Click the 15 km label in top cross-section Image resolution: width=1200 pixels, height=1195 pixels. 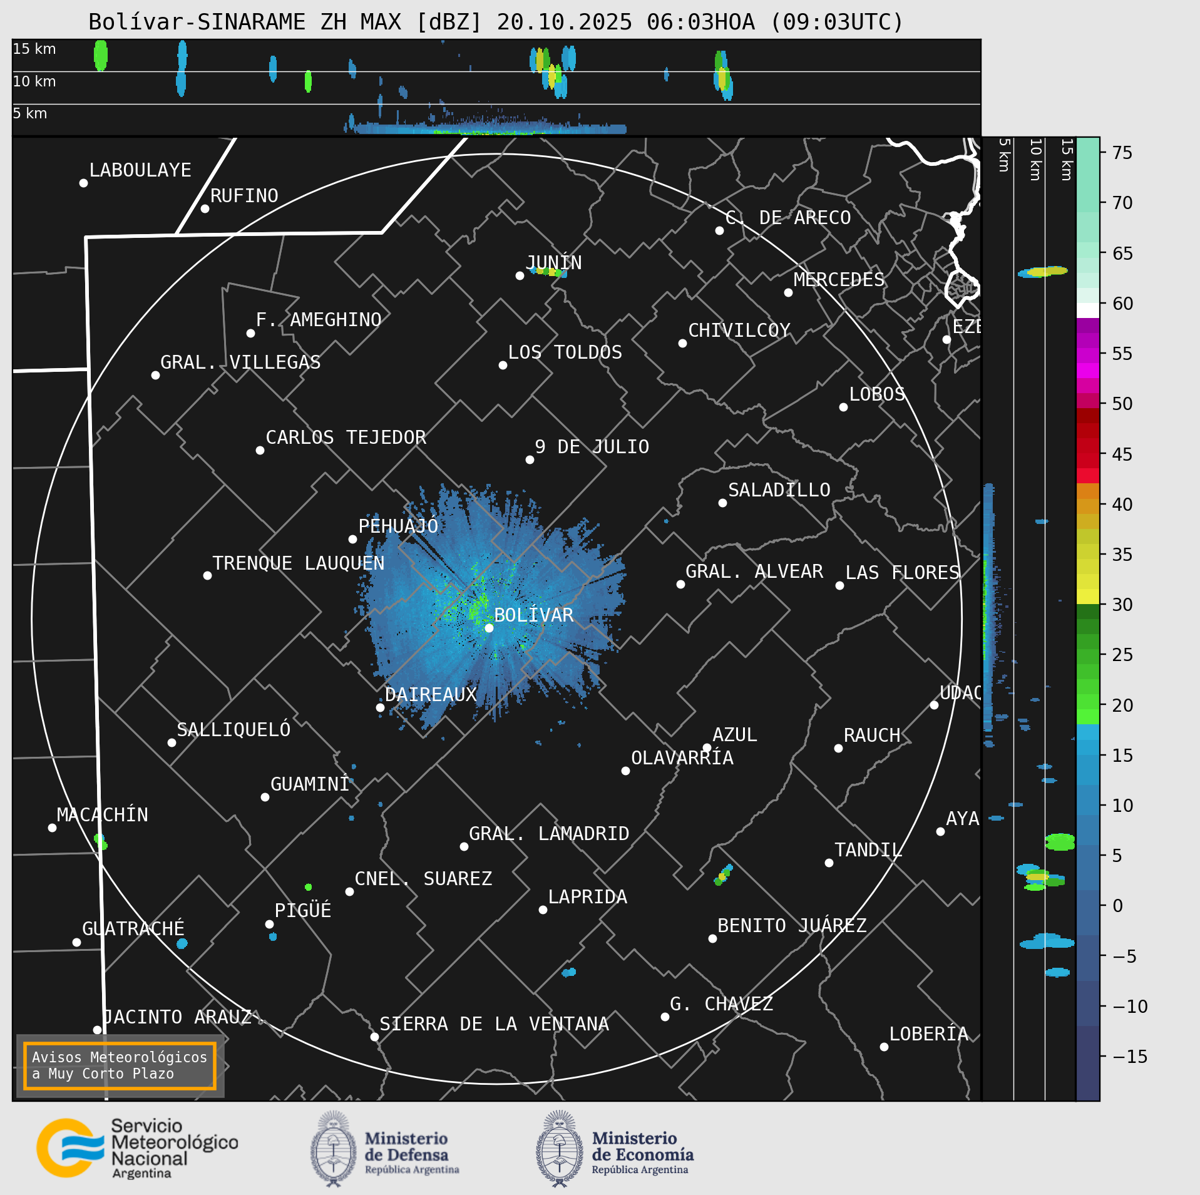click(x=34, y=49)
